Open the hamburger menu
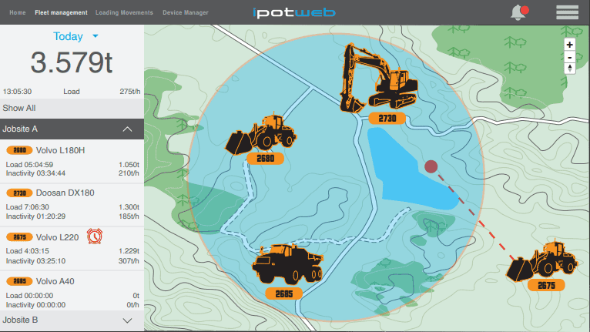Screen dimensions: 590x332 [567, 12]
